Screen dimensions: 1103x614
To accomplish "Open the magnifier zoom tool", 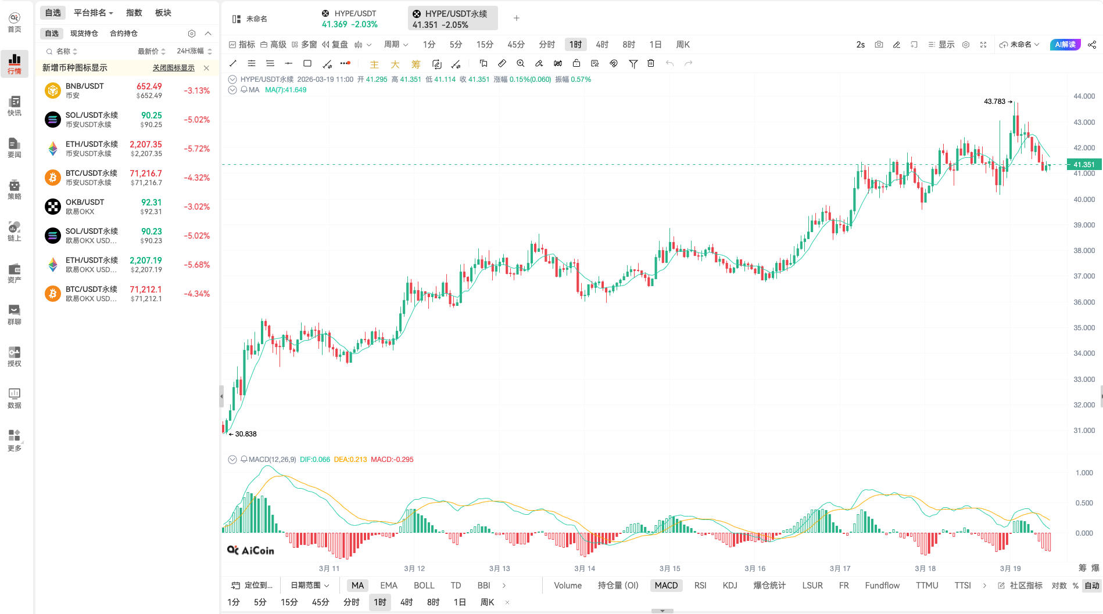I will tap(520, 64).
